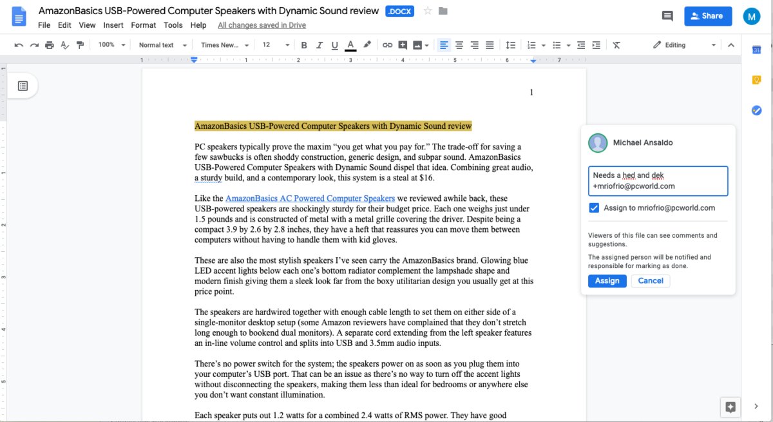The width and height of the screenshot is (773, 422).
Task: Click the Assign button
Action: [607, 281]
